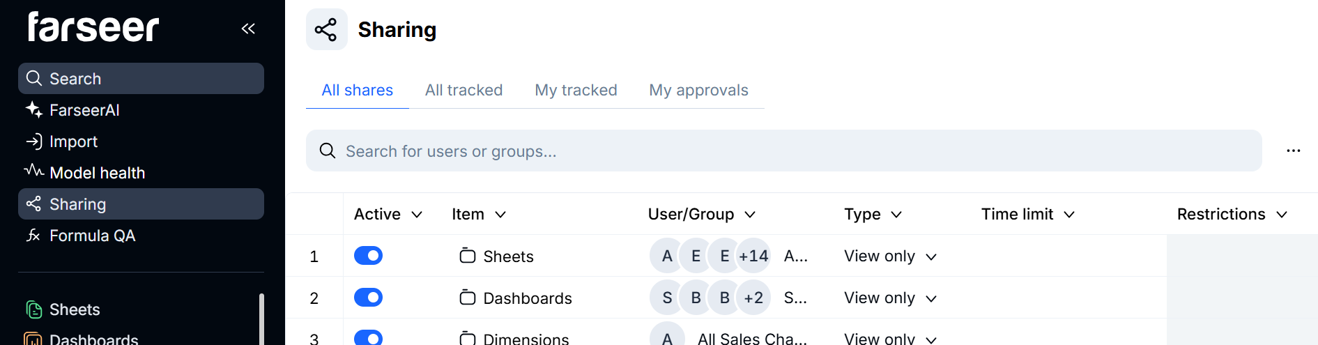Switch to the All tracked tab
This screenshot has width=1318, height=345.
[463, 90]
